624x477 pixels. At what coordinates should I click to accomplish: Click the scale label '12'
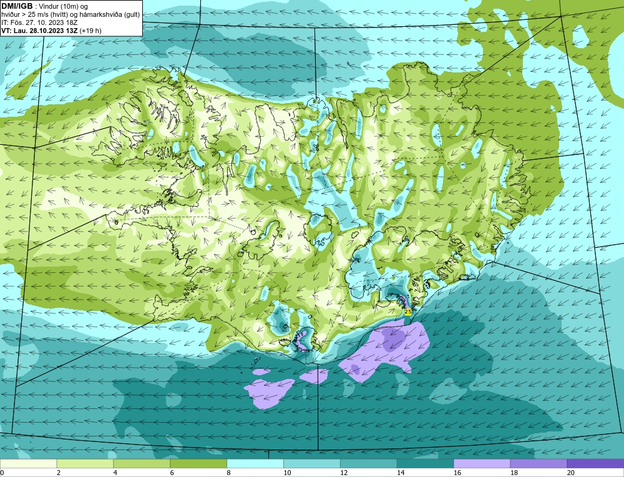pyautogui.click(x=344, y=473)
